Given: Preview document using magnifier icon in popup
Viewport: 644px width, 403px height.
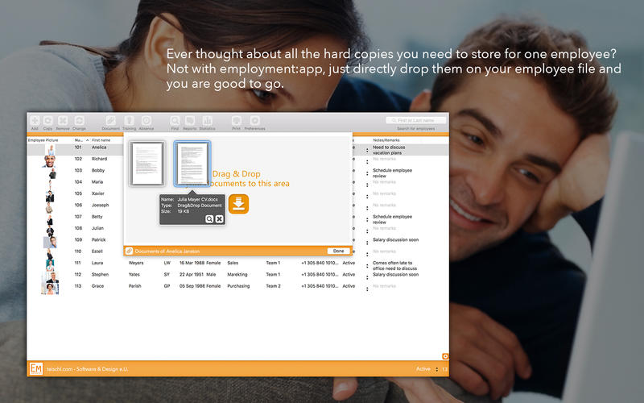Looking at the screenshot, I should [x=209, y=218].
